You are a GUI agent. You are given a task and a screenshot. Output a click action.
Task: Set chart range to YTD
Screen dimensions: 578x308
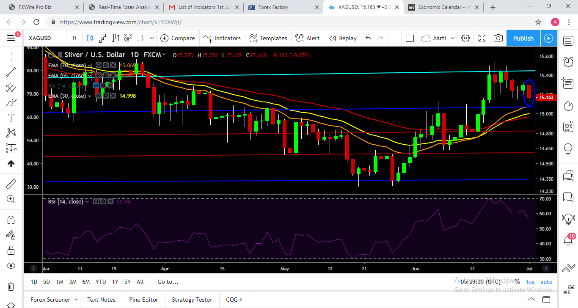(101, 282)
